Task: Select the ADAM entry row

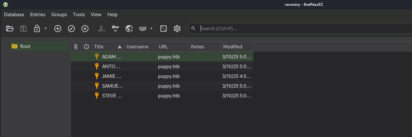Action: pyautogui.click(x=162, y=57)
